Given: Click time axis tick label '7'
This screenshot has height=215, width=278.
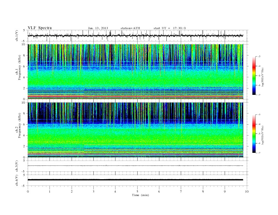Looking at the screenshot, I should tap(181, 191).
